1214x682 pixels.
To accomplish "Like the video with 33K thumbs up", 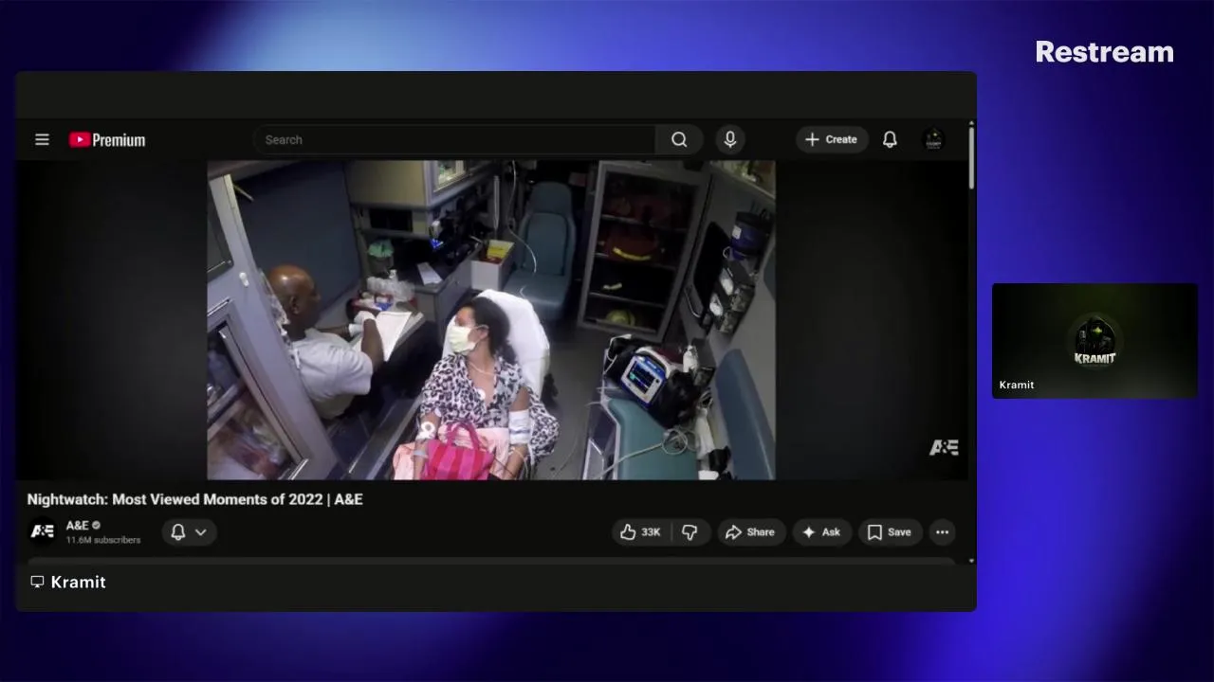I will [x=640, y=532].
